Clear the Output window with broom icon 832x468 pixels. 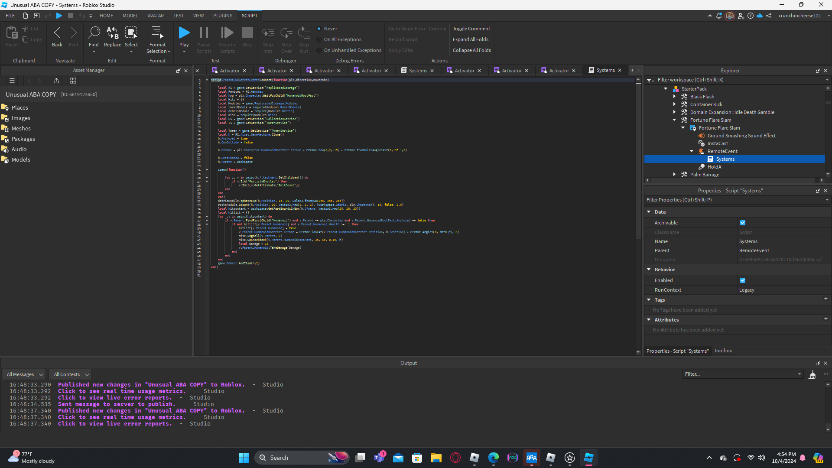812,374
